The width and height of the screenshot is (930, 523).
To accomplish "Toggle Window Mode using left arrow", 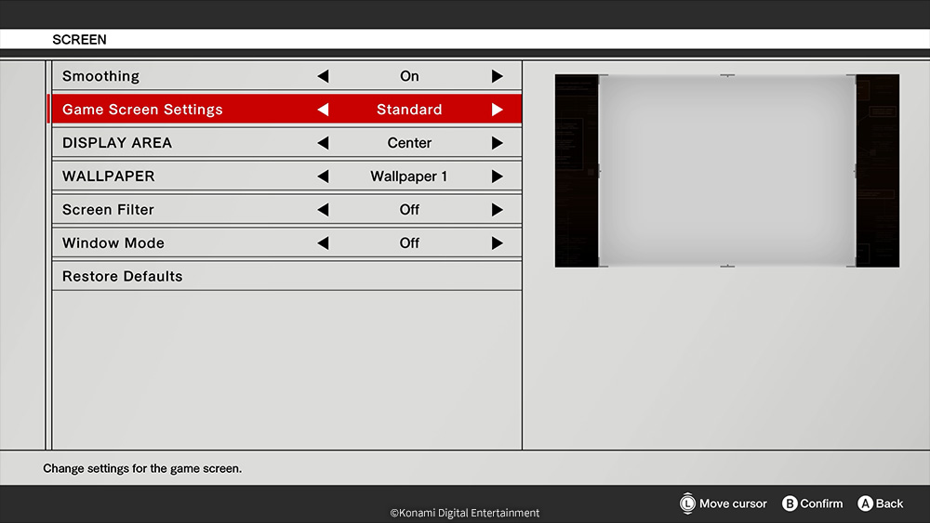I will [x=323, y=243].
